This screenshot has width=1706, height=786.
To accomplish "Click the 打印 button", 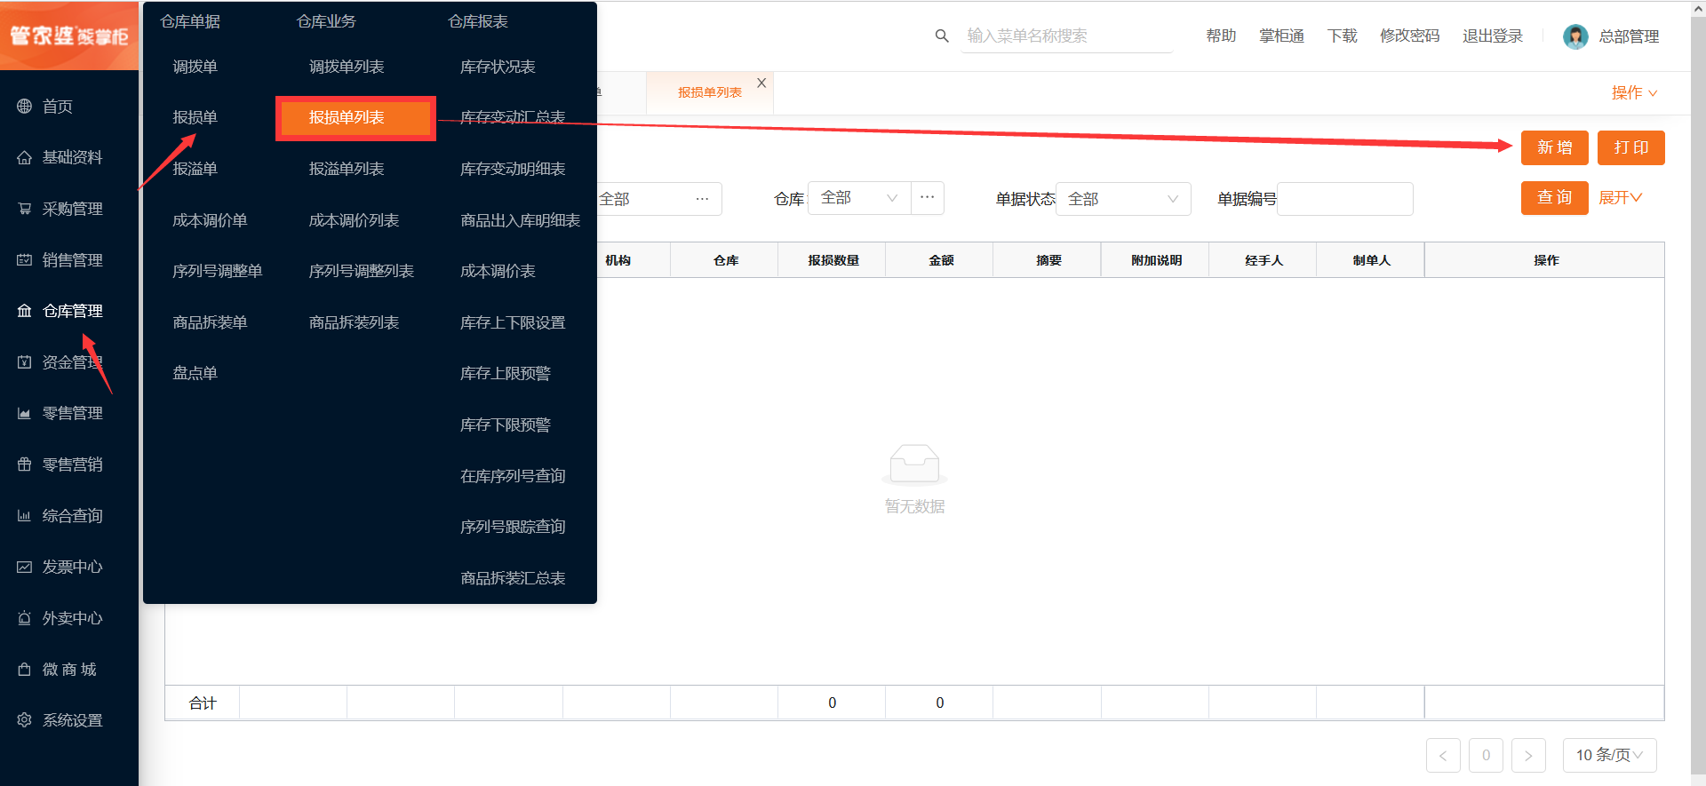I will [x=1631, y=147].
